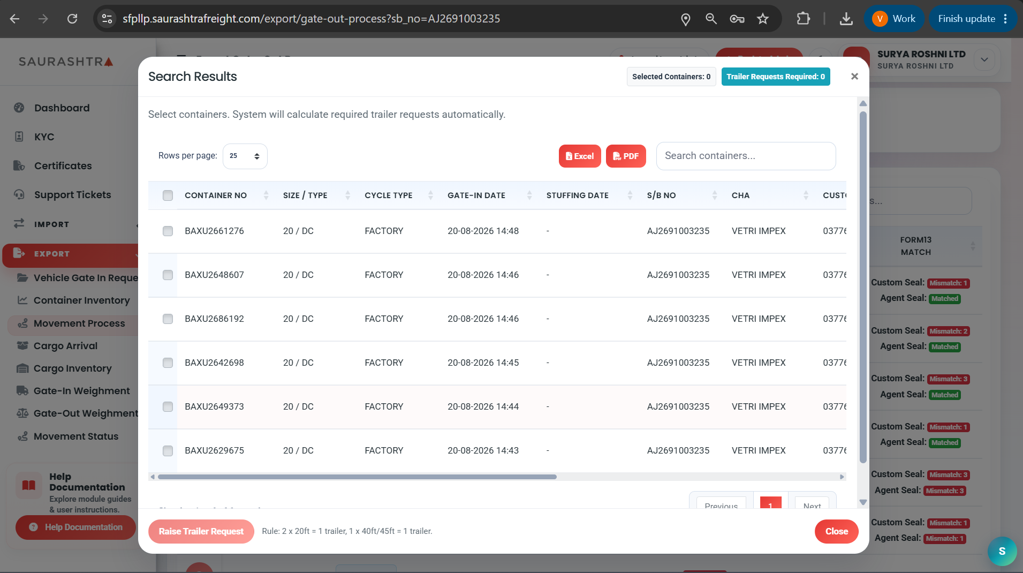Check the box for container BAXU2686192
The image size is (1023, 573).
pos(168,319)
